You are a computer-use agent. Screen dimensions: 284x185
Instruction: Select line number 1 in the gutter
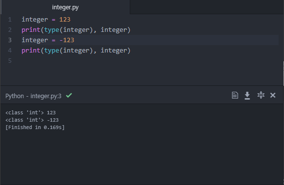click(x=10, y=20)
